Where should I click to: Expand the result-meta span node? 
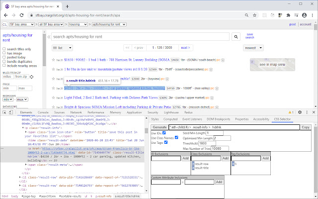click(26, 165)
